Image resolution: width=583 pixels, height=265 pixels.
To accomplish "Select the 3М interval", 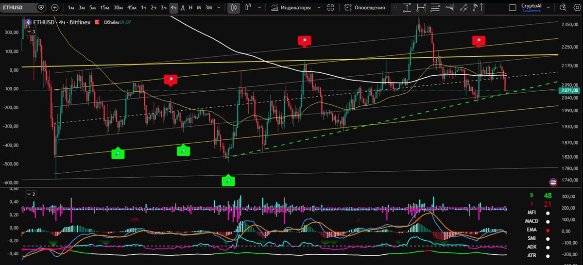I will (208, 8).
